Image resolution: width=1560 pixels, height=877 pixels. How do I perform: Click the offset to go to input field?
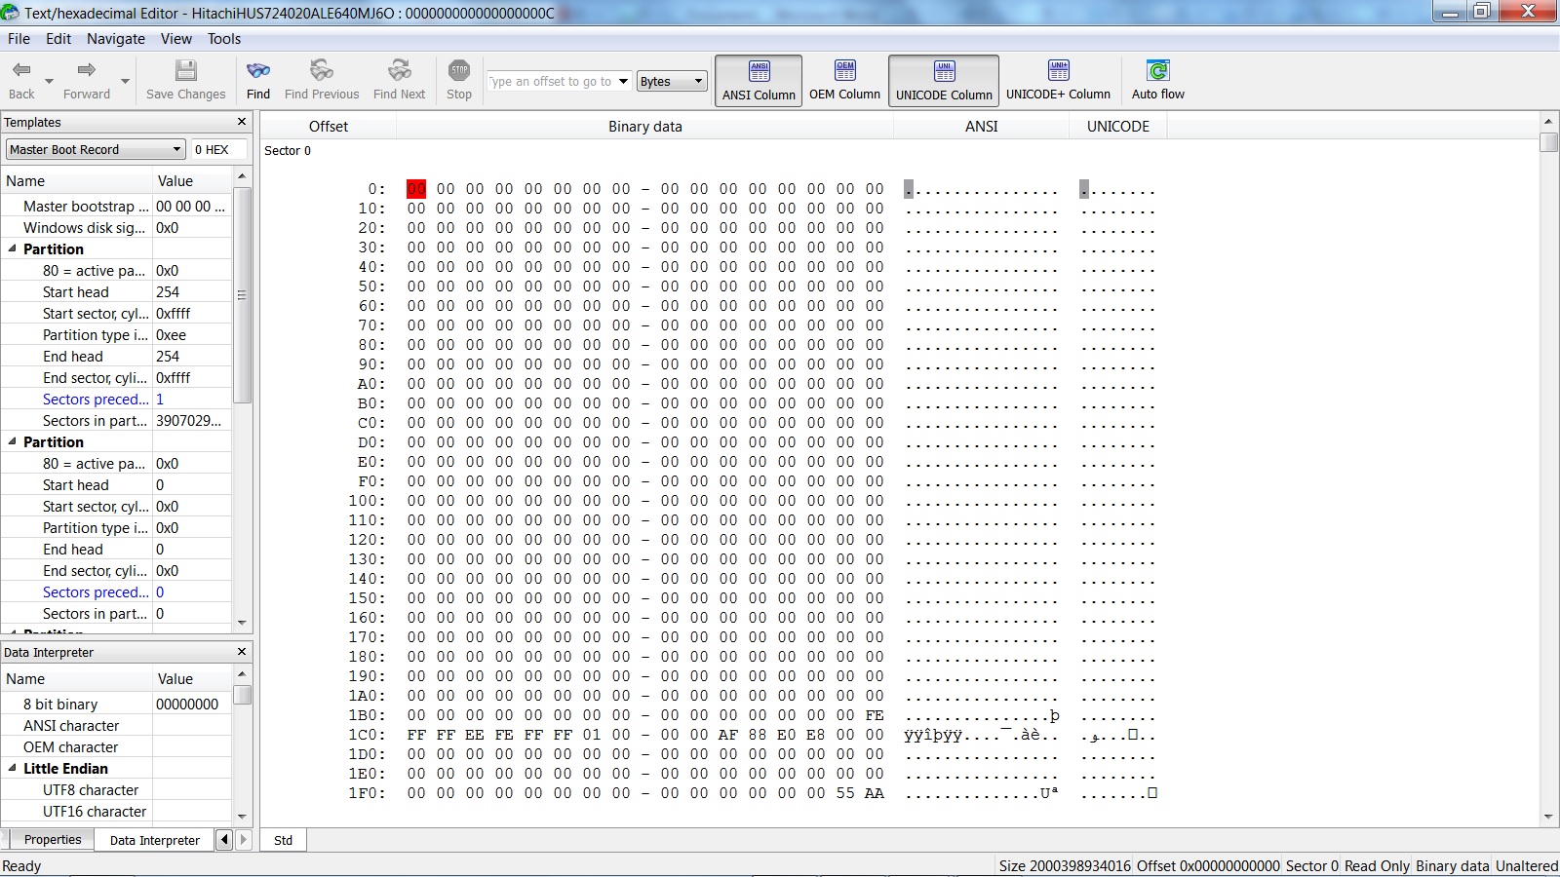552,81
